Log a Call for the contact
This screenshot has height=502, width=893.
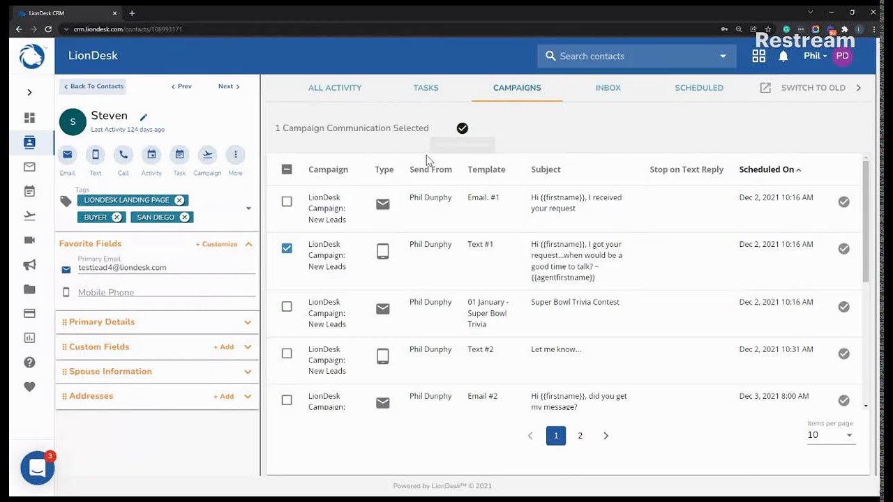tap(123, 155)
